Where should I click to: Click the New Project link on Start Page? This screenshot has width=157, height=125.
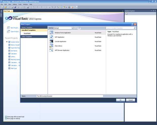point(15,28)
